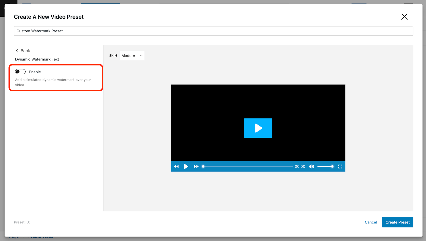426x241 pixels.
Task: Click the Enable label next to the switch
Action: tap(35, 72)
